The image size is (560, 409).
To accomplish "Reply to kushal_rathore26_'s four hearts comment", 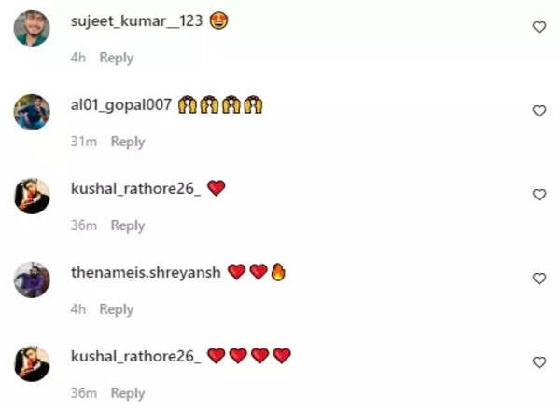I will (x=128, y=393).
